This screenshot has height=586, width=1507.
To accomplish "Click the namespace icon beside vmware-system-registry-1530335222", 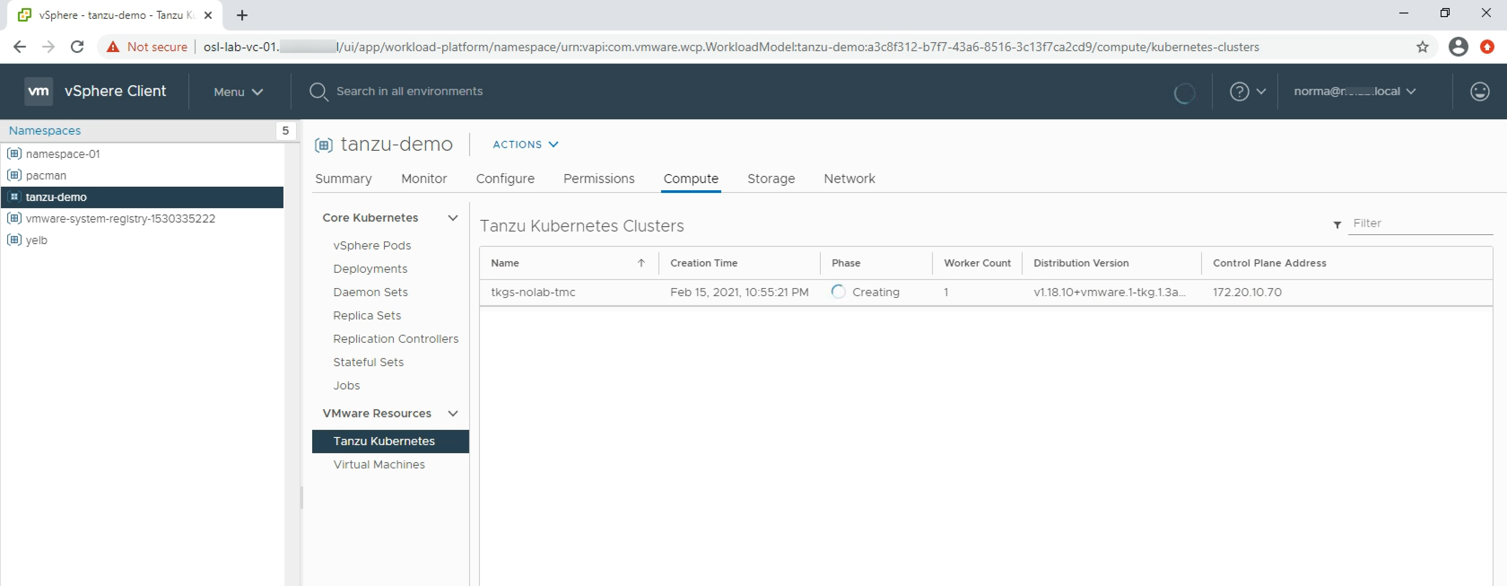I will click(14, 219).
